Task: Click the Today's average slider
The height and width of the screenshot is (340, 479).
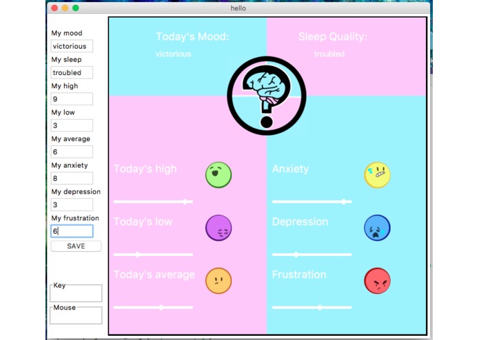Action: (x=153, y=308)
